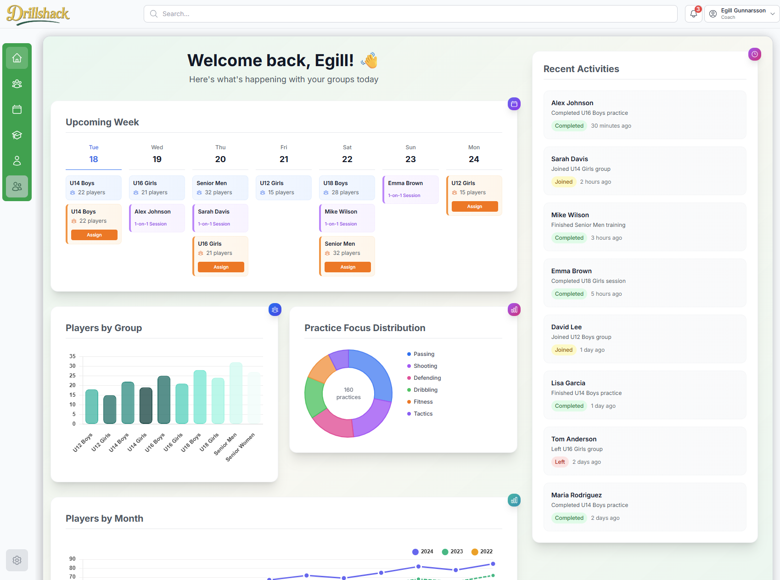
Task: Open the Calendar section in the sidebar
Action: [17, 109]
